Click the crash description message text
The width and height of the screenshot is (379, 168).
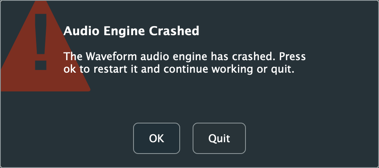184,63
